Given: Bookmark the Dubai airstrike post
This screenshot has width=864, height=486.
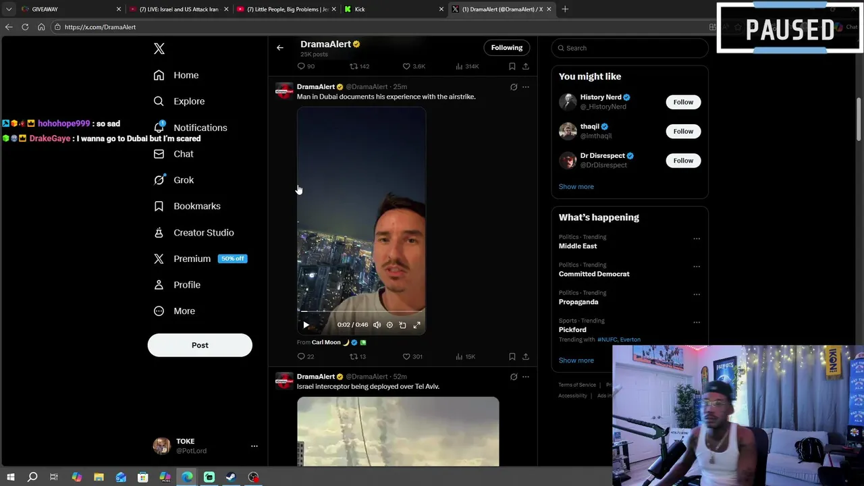Looking at the screenshot, I should click(x=512, y=356).
